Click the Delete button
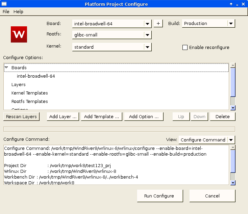This screenshot has height=214, width=248. pyautogui.click(x=222, y=116)
